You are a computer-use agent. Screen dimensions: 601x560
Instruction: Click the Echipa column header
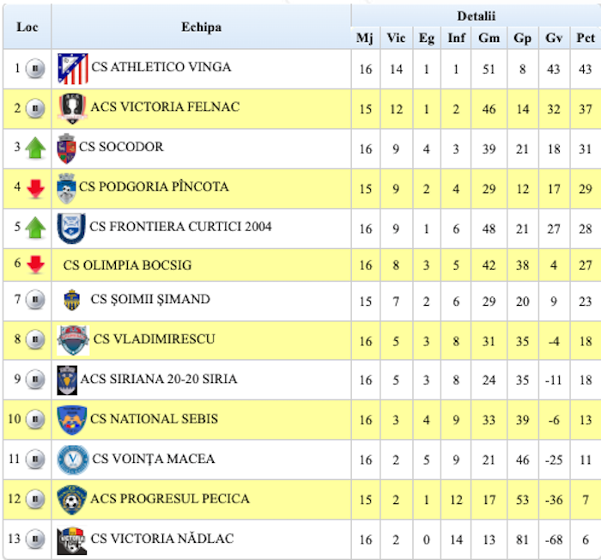(201, 27)
